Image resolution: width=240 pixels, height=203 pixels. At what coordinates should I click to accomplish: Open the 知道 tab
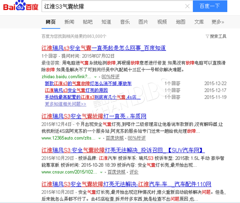(x=106, y=22)
